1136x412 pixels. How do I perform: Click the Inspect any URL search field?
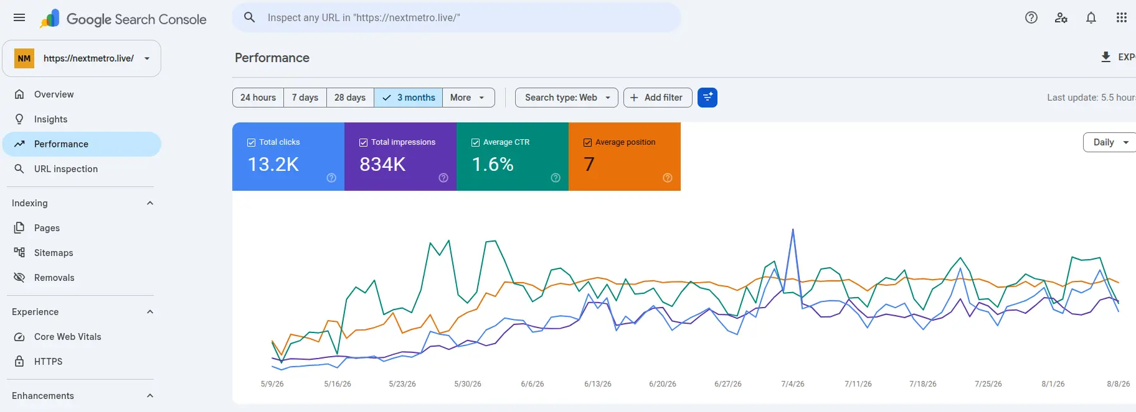(457, 17)
